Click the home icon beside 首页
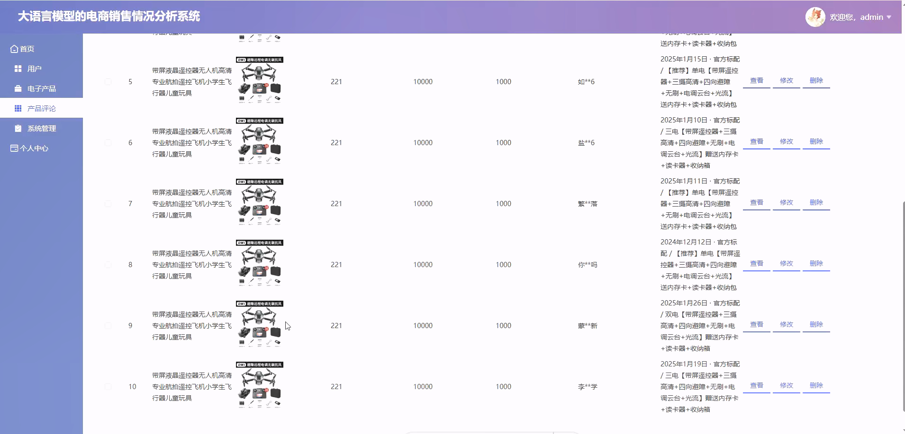The image size is (905, 434). (x=14, y=49)
